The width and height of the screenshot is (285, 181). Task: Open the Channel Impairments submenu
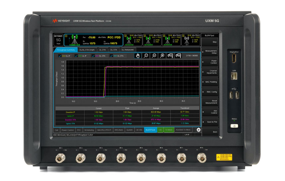[x=210, y=71]
